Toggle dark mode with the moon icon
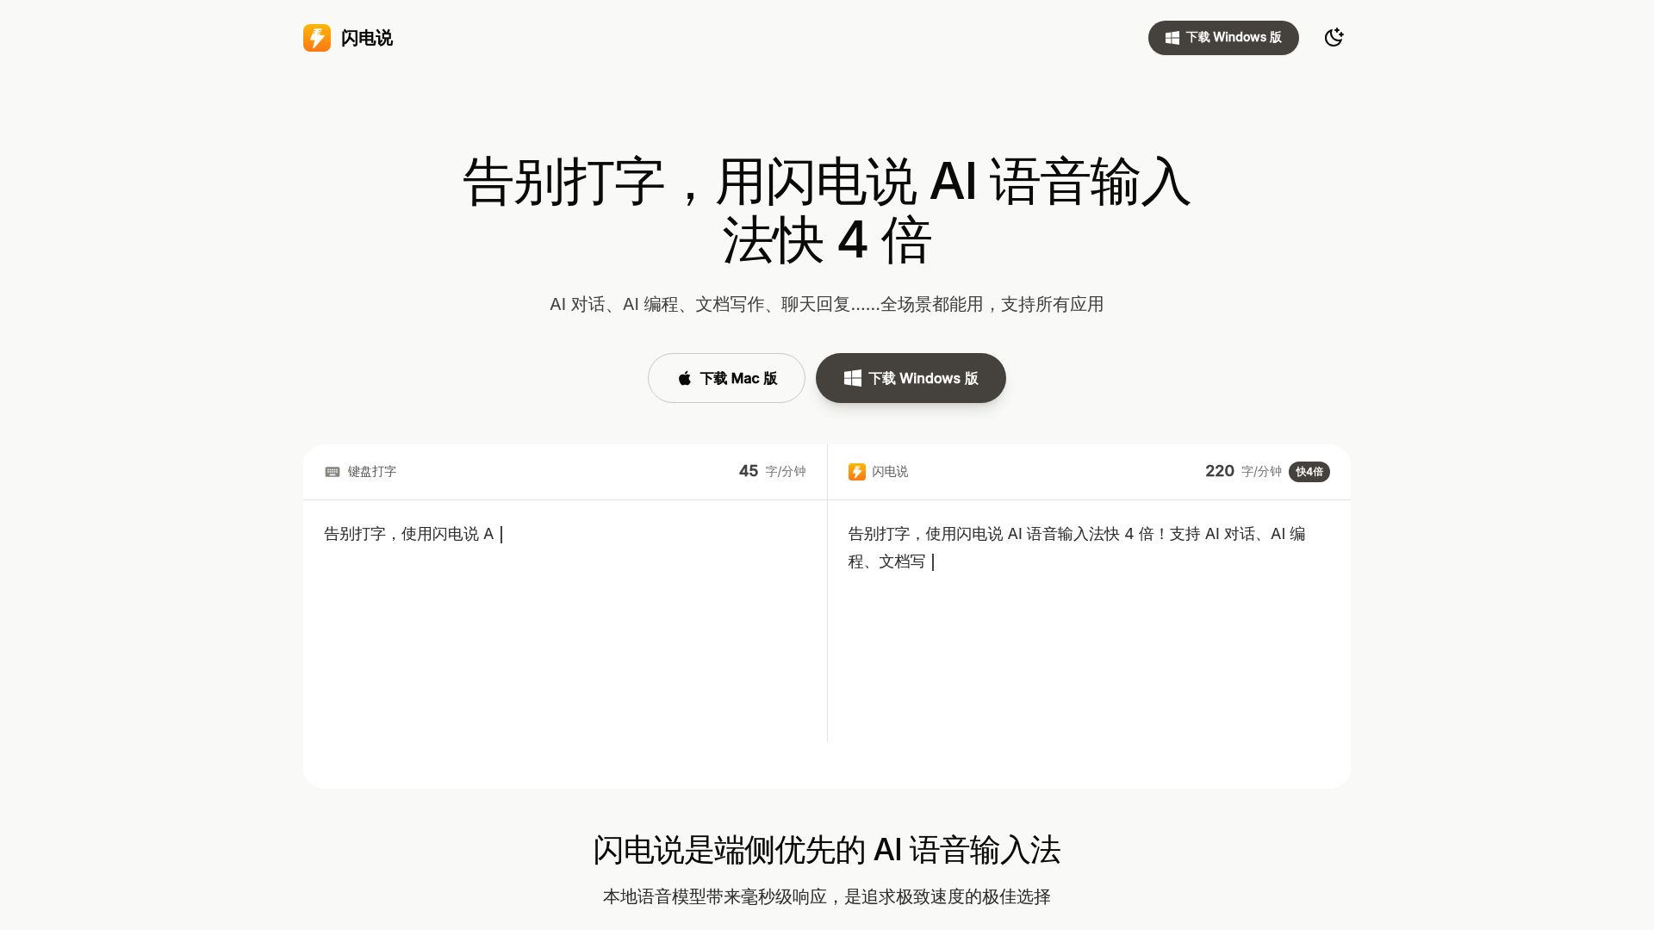Viewport: 1654px width, 930px height. tap(1334, 37)
